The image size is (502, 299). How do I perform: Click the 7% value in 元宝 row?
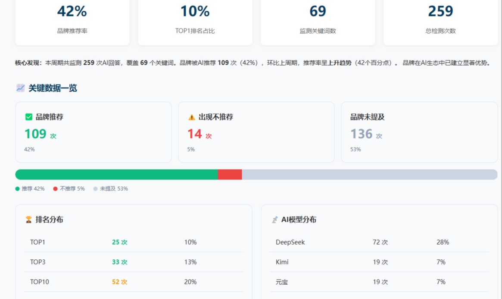point(441,282)
